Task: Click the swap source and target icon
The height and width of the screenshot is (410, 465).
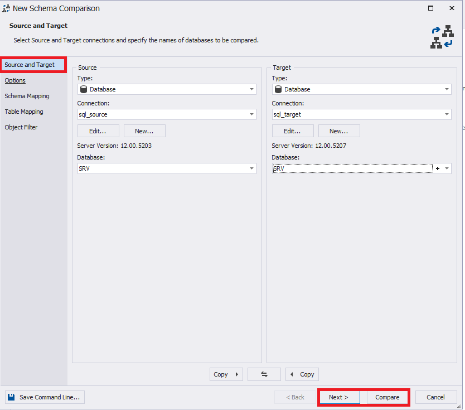Action: (x=264, y=374)
